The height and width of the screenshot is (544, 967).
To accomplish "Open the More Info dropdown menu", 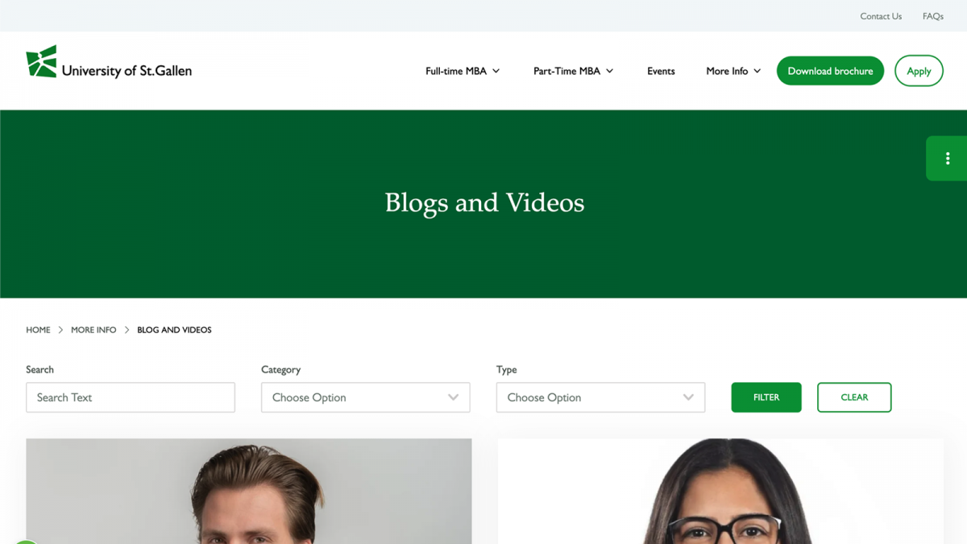I will [733, 71].
